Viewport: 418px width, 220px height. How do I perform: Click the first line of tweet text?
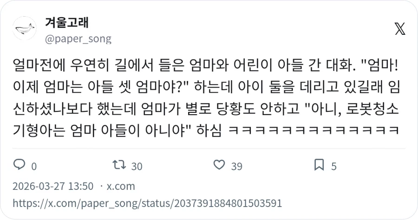pyautogui.click(x=206, y=65)
